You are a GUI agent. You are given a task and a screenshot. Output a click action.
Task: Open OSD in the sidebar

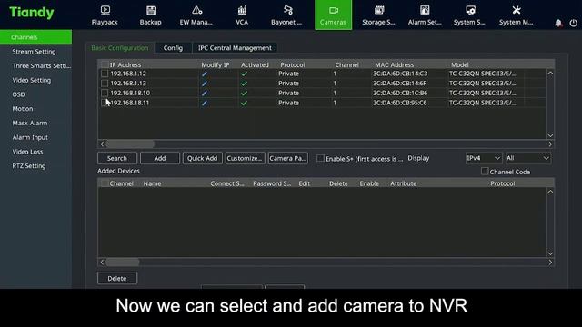[18, 94]
